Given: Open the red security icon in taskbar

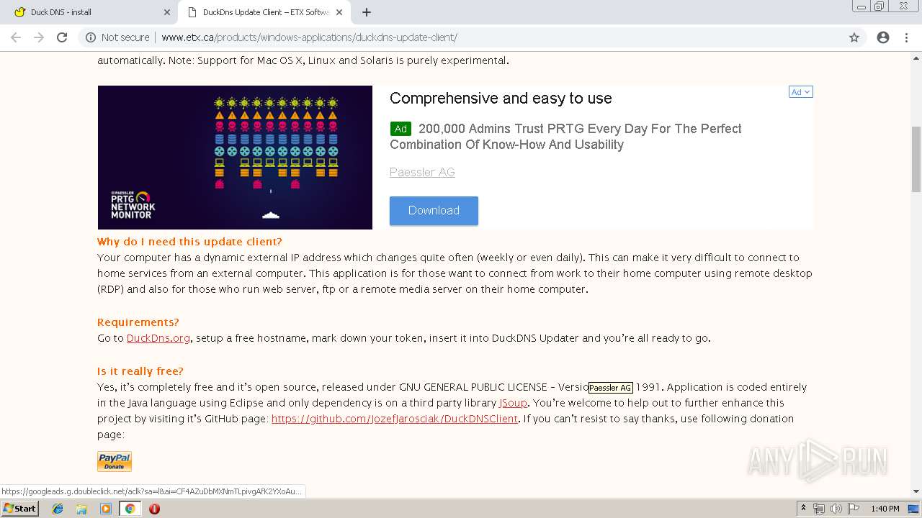Looking at the screenshot, I should pos(154,509).
